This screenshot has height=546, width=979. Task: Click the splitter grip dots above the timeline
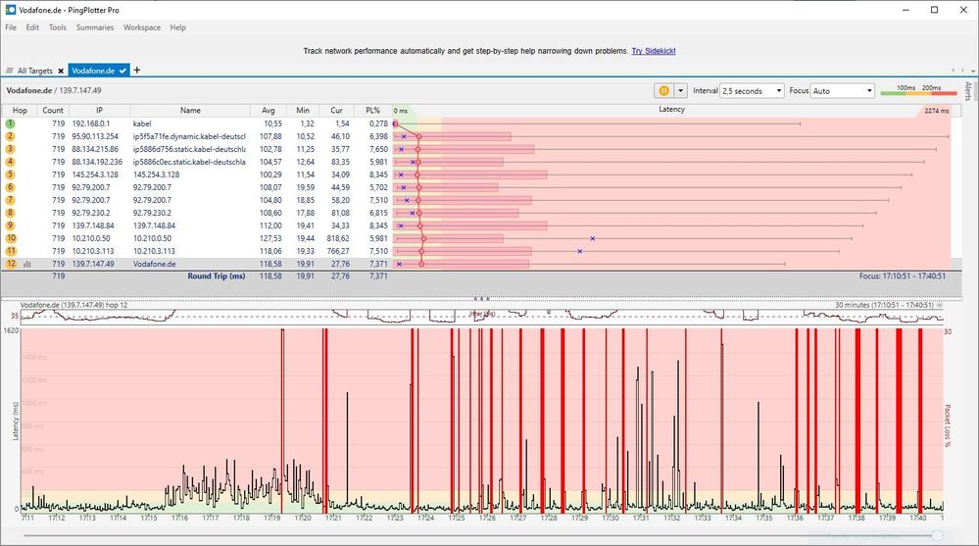click(481, 299)
